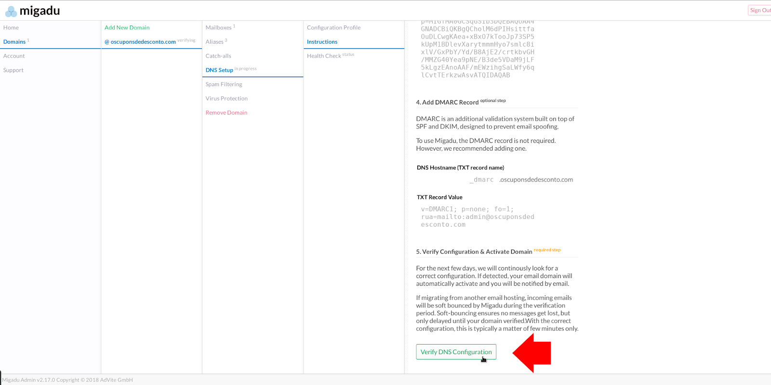This screenshot has height=385, width=771.
Task: Open the Home section
Action: click(x=11, y=27)
